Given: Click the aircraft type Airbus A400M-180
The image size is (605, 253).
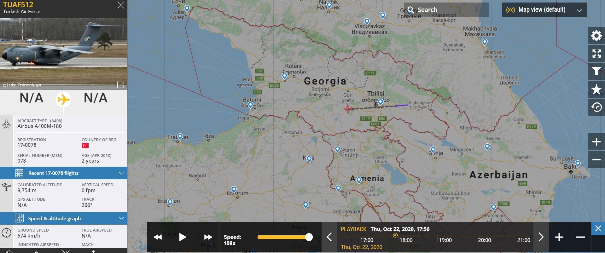Looking at the screenshot, I should (39, 126).
